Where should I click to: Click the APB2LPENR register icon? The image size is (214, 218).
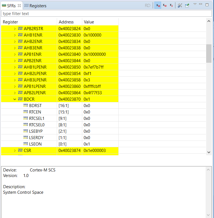[x=20, y=93]
